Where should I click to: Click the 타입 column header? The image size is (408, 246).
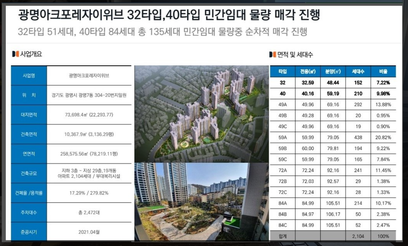(x=283, y=72)
